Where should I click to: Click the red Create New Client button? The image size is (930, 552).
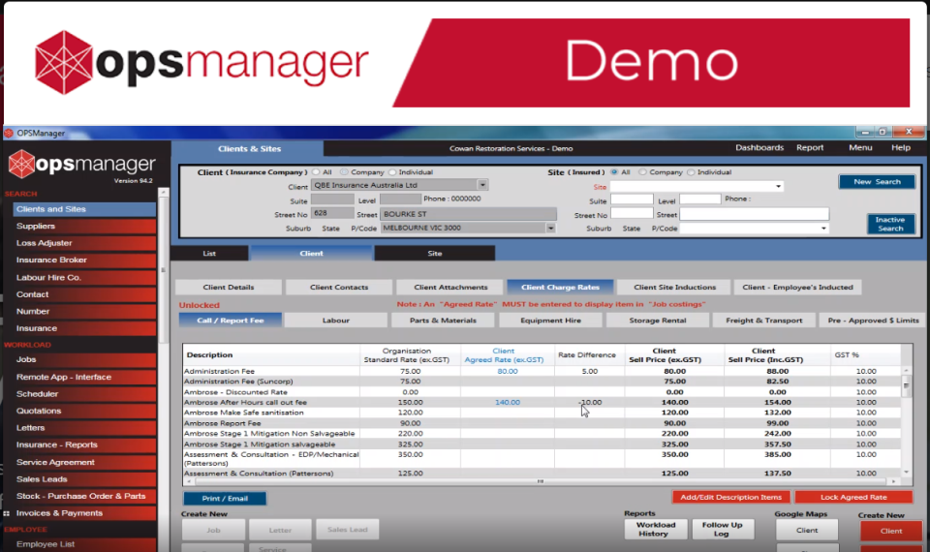click(x=891, y=531)
